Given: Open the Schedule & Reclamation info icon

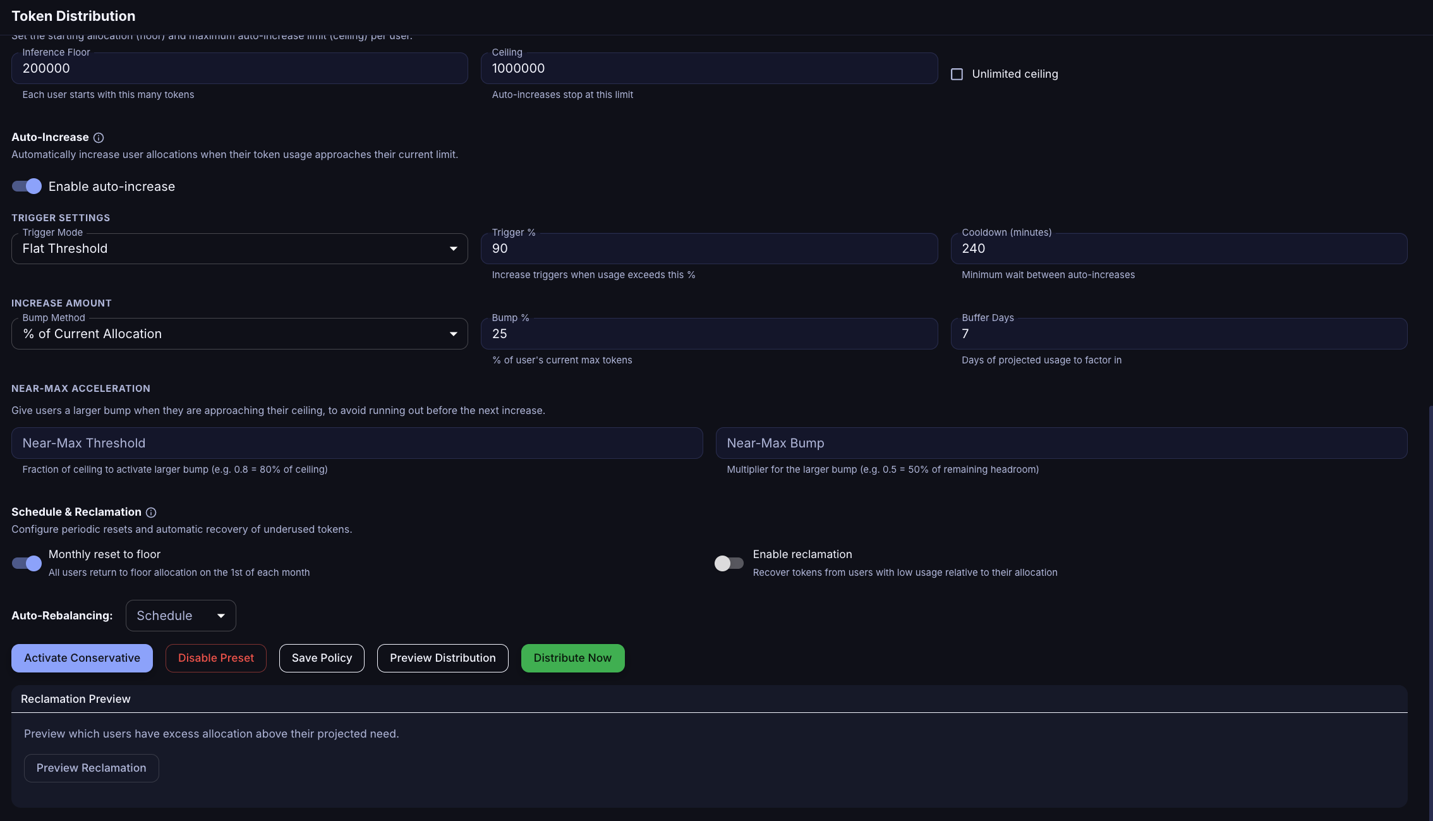Looking at the screenshot, I should pos(151,513).
